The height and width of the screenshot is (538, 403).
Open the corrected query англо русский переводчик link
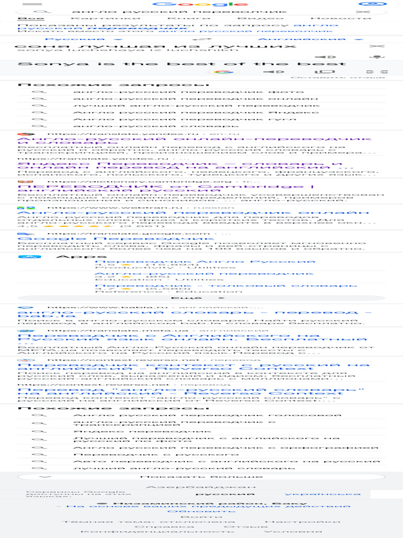coord(178,27)
